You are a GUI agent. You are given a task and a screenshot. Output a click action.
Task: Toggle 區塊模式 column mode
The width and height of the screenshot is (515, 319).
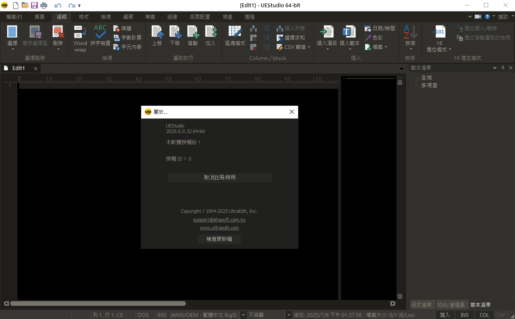click(x=235, y=36)
